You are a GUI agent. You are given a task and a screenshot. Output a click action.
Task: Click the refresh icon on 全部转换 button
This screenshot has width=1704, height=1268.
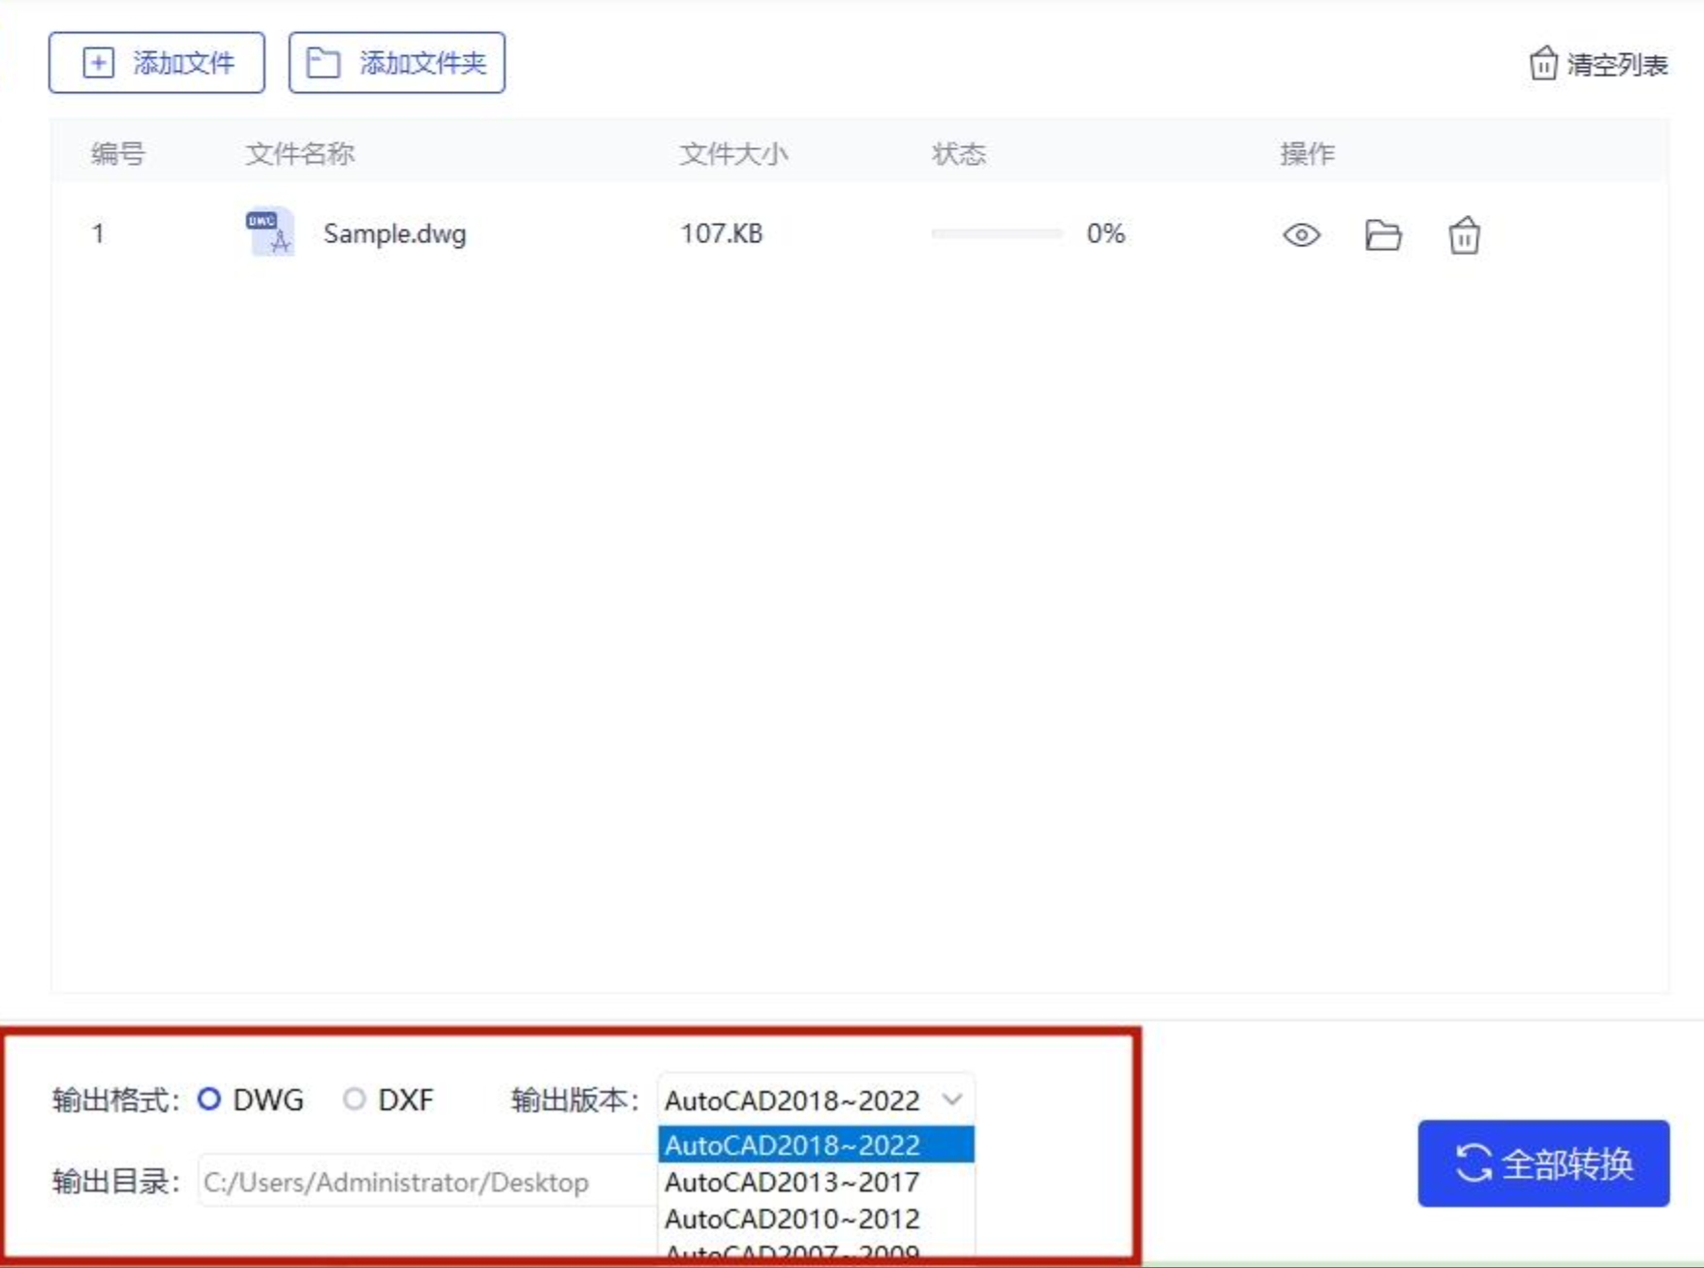click(x=1473, y=1162)
